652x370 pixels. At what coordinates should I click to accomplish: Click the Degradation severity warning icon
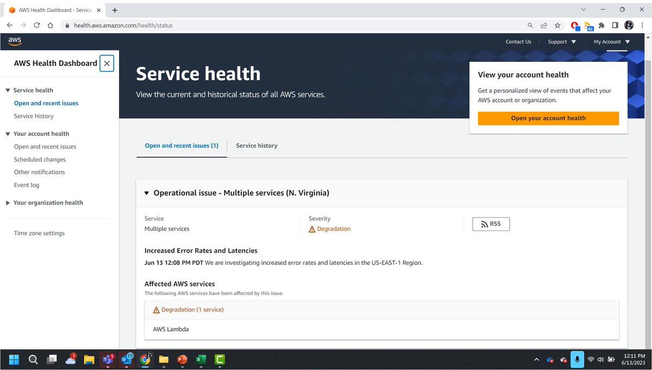312,229
